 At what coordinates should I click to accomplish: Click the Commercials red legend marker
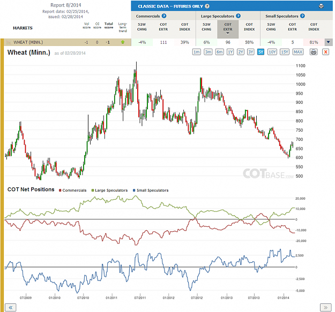click(60, 190)
